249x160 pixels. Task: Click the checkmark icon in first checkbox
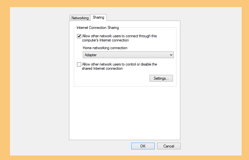pos(79,36)
